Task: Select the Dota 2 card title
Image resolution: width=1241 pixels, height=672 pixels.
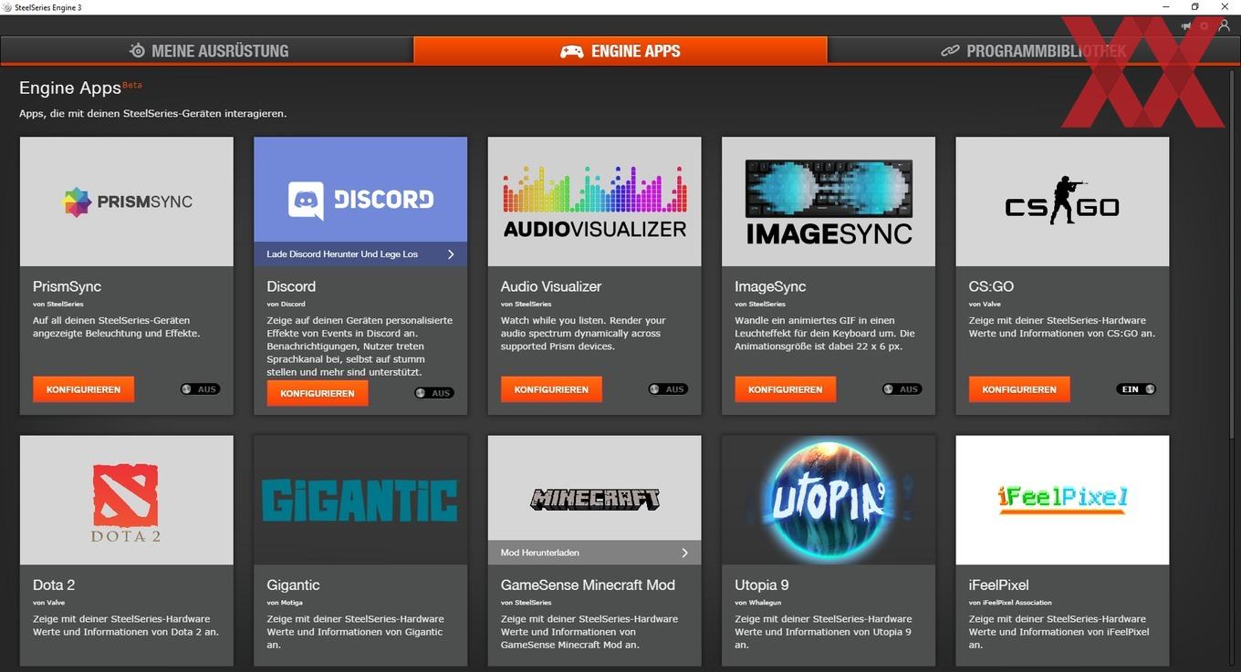Action: (x=55, y=584)
